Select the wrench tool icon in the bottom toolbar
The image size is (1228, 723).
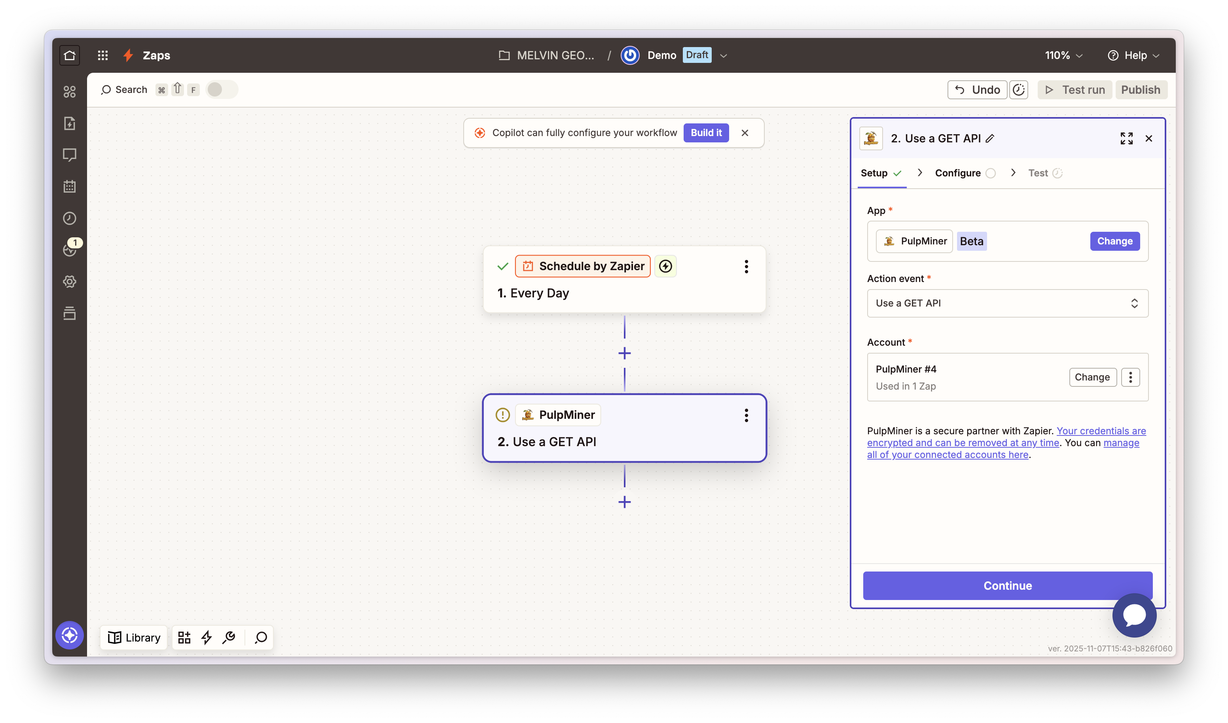coord(229,637)
